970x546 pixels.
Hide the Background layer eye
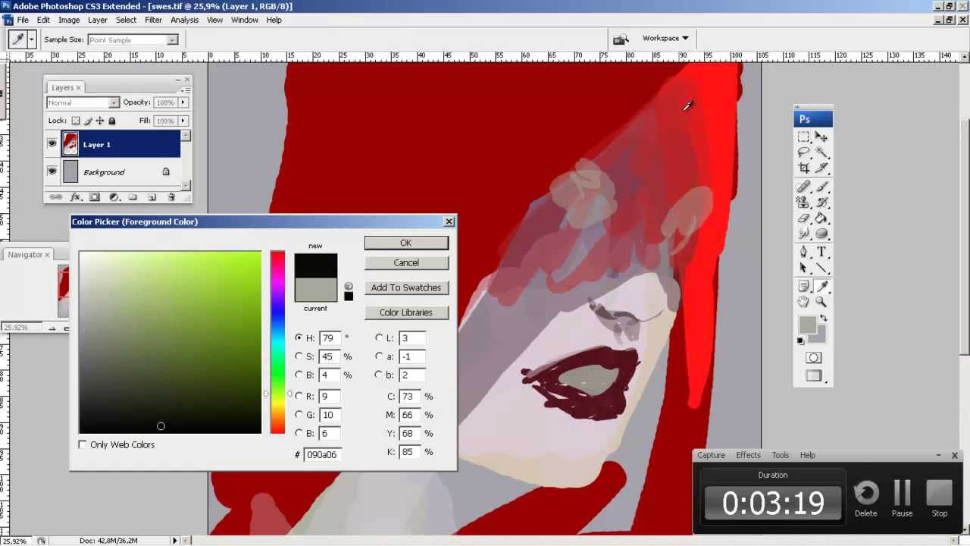coord(52,171)
